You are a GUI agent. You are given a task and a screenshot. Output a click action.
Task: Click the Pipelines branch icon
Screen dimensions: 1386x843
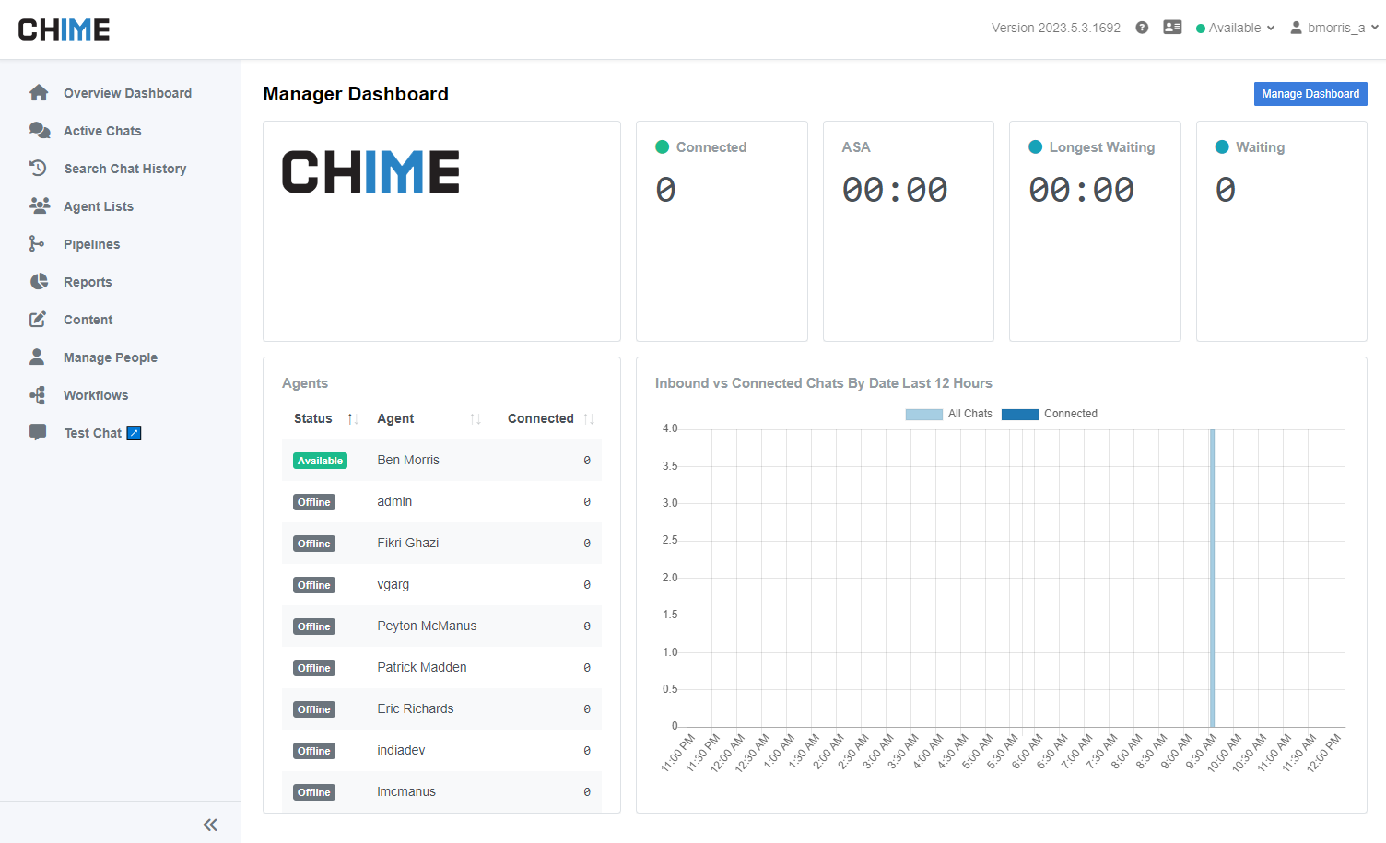pyautogui.click(x=37, y=244)
